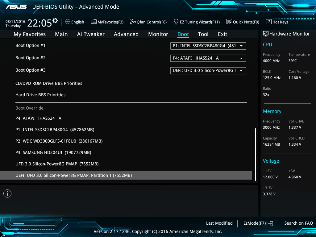Select the Boot tab
Image resolution: width=316 pixels, height=237 pixels.
[183, 34]
